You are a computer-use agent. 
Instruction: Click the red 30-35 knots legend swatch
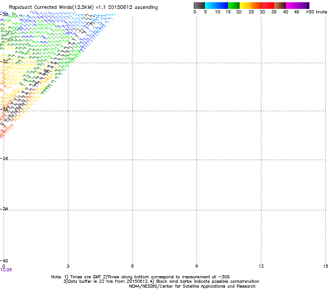(269, 5)
